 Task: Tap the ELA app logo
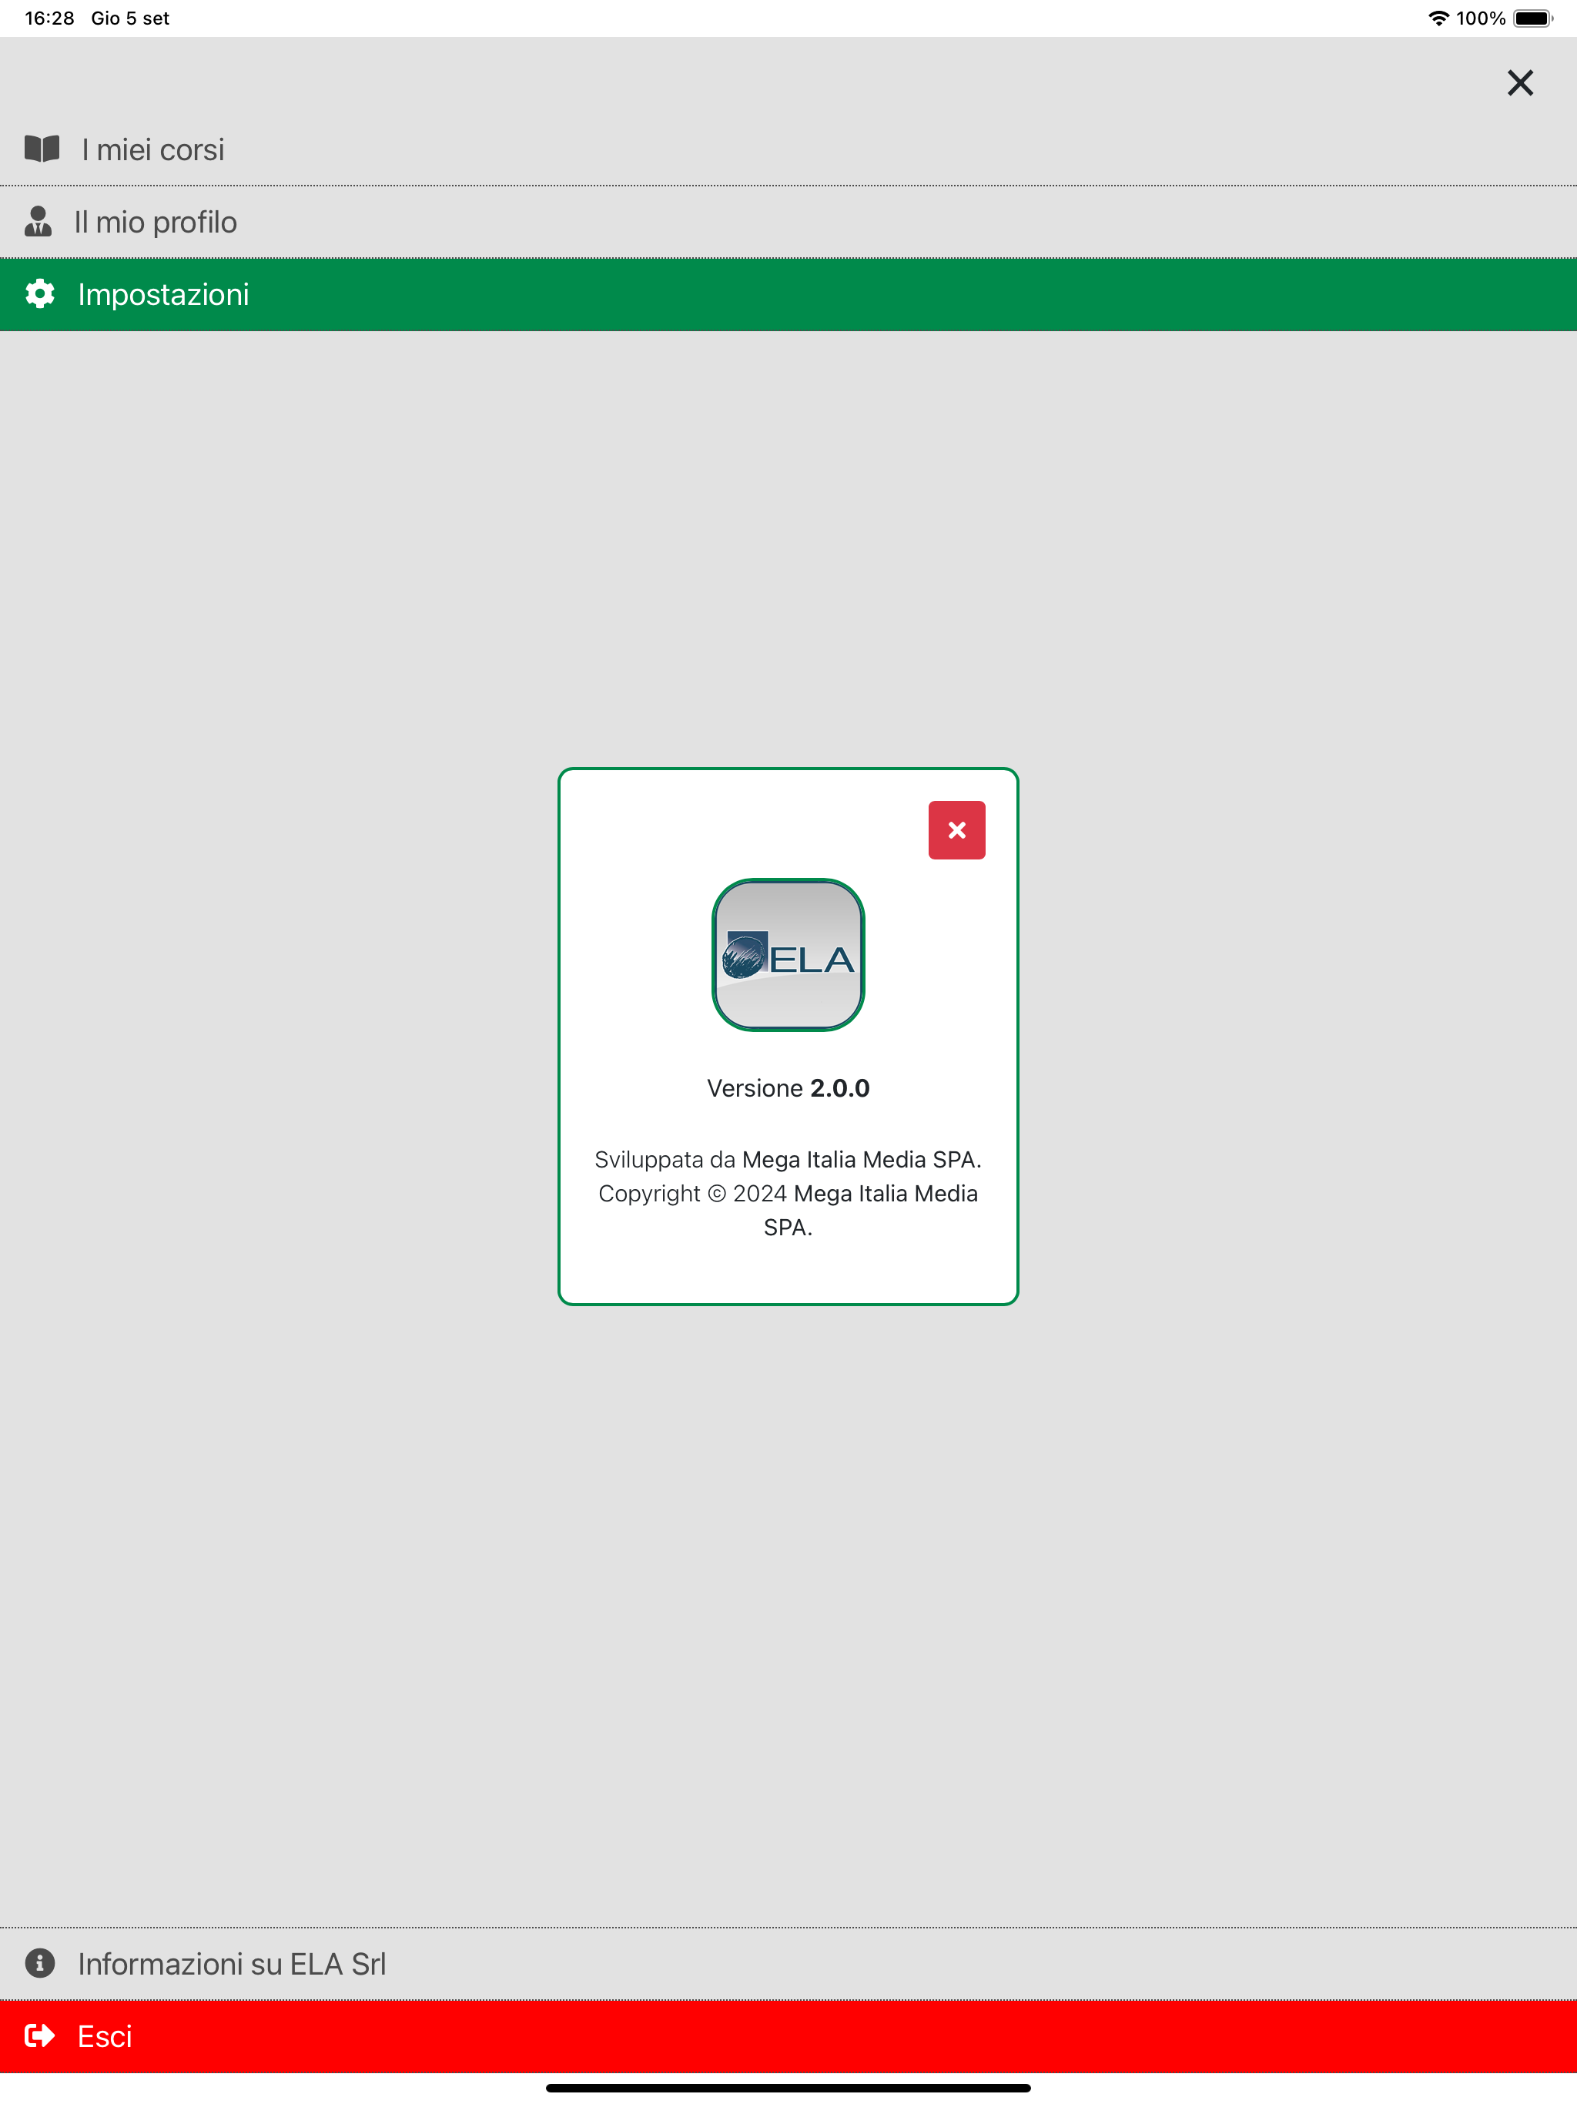coord(788,955)
